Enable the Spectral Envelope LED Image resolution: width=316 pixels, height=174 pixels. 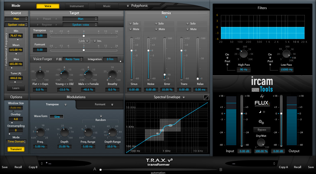[184, 97]
